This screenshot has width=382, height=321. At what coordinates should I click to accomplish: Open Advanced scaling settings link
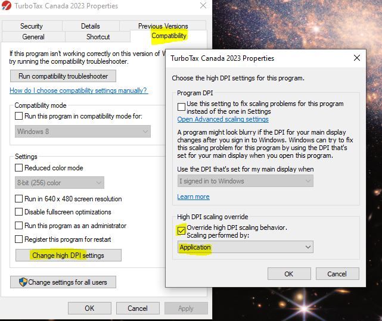(x=223, y=119)
